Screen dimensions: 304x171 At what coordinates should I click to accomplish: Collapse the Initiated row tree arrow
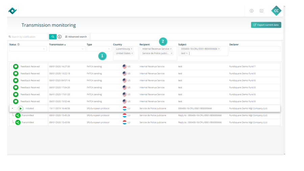pos(12,108)
